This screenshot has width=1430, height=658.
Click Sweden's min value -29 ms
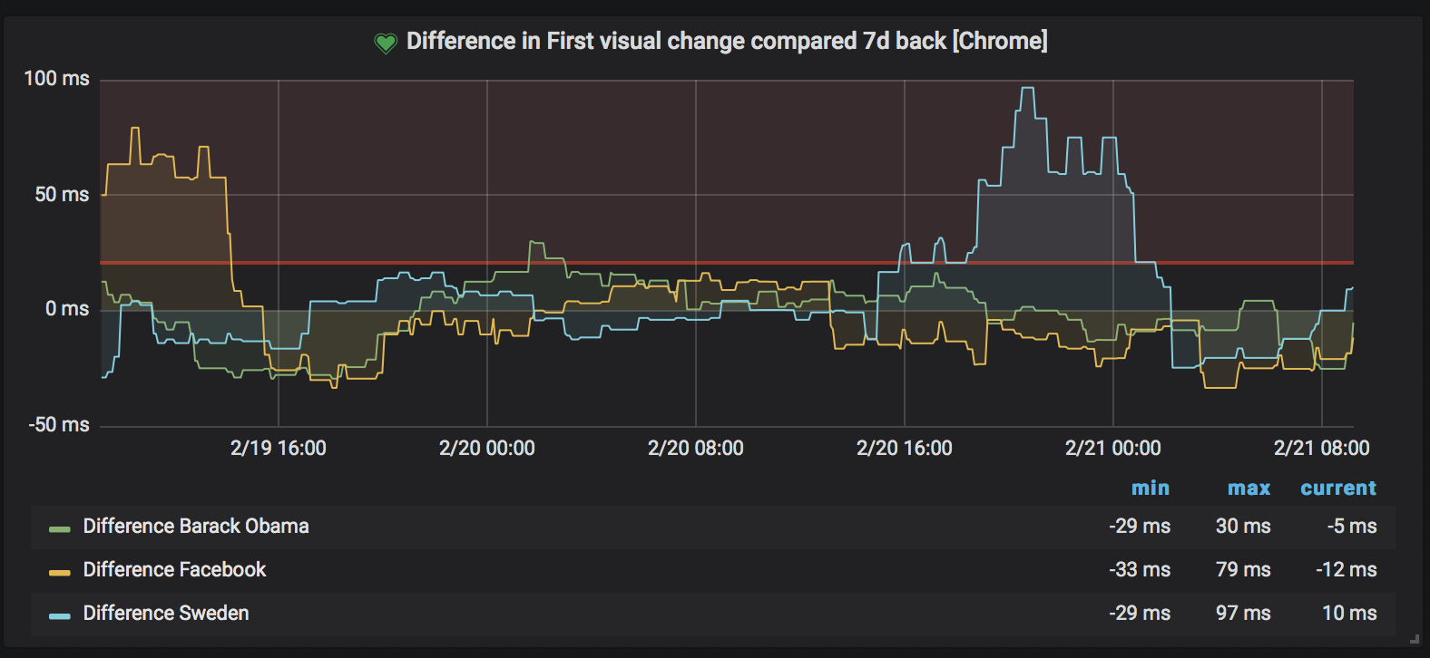pyautogui.click(x=1140, y=614)
